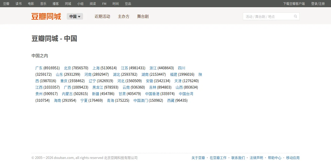The width and height of the screenshot is (331, 162).
Task: Open FM in the top bar
Action: pos(104,4)
